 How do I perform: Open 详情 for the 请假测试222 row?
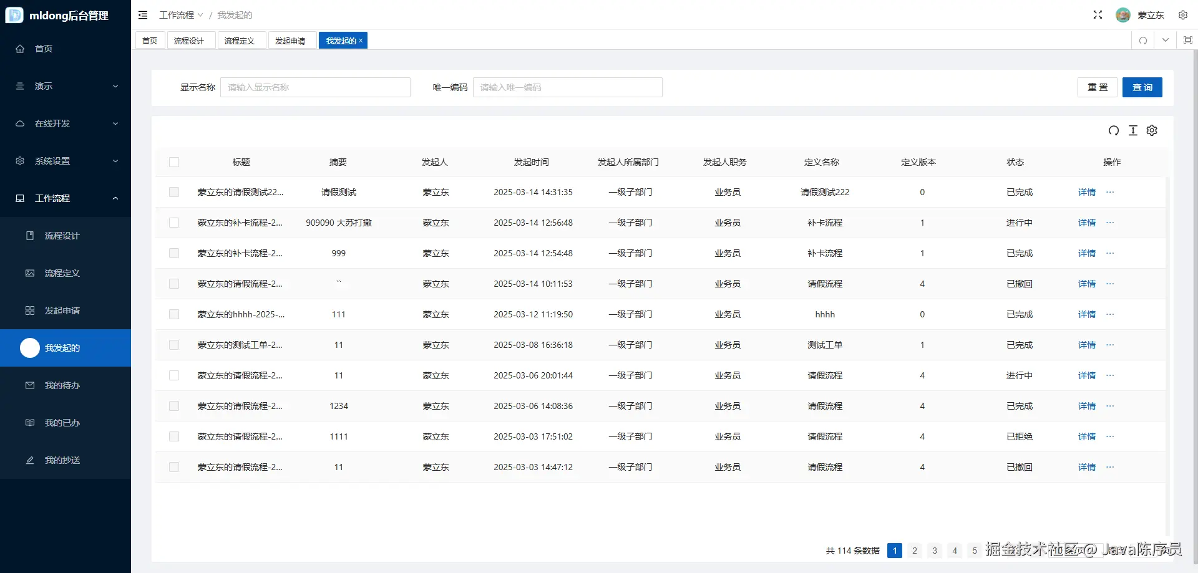click(x=1087, y=192)
